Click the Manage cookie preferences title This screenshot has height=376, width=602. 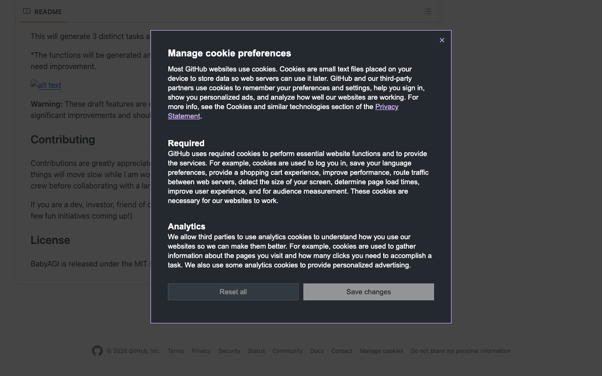click(x=230, y=53)
